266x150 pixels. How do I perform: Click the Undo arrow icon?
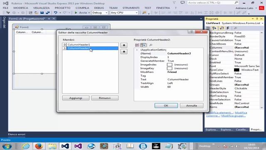pos(55,13)
